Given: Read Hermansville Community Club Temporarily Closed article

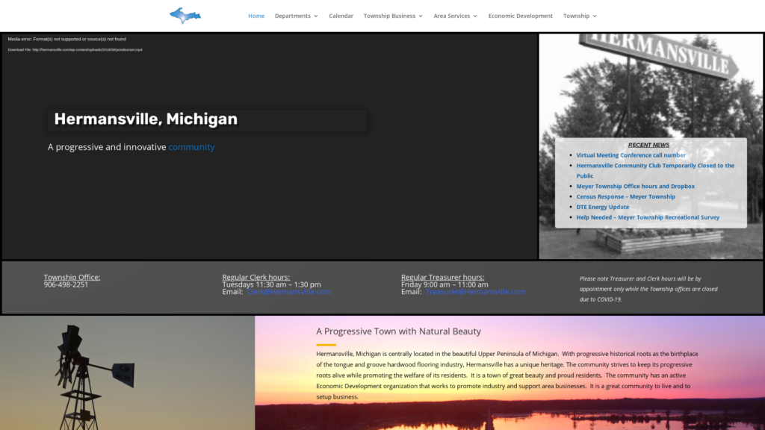Looking at the screenshot, I should point(654,166).
